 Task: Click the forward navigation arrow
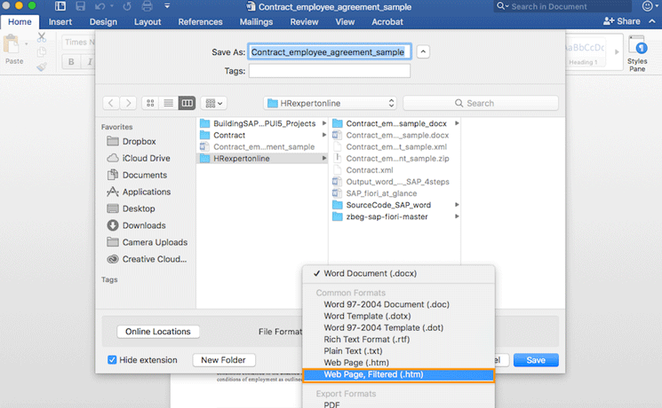click(128, 103)
